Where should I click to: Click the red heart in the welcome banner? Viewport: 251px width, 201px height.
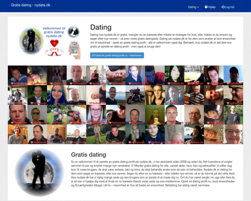pyautogui.click(x=54, y=43)
